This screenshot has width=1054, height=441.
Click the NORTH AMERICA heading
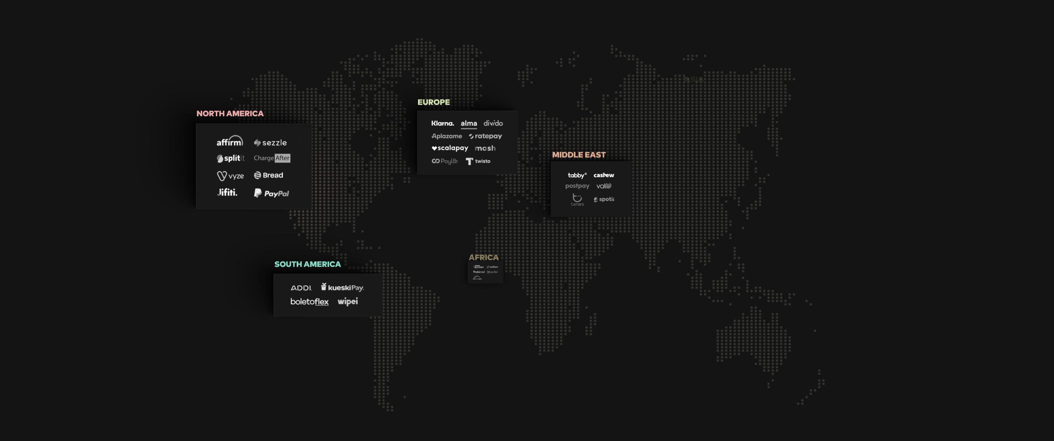click(230, 113)
